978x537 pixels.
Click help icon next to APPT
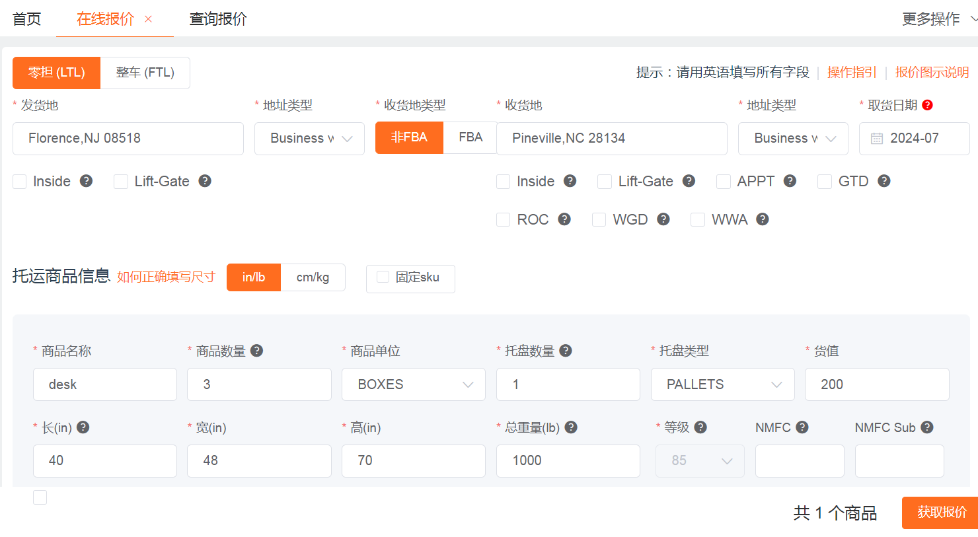click(790, 181)
